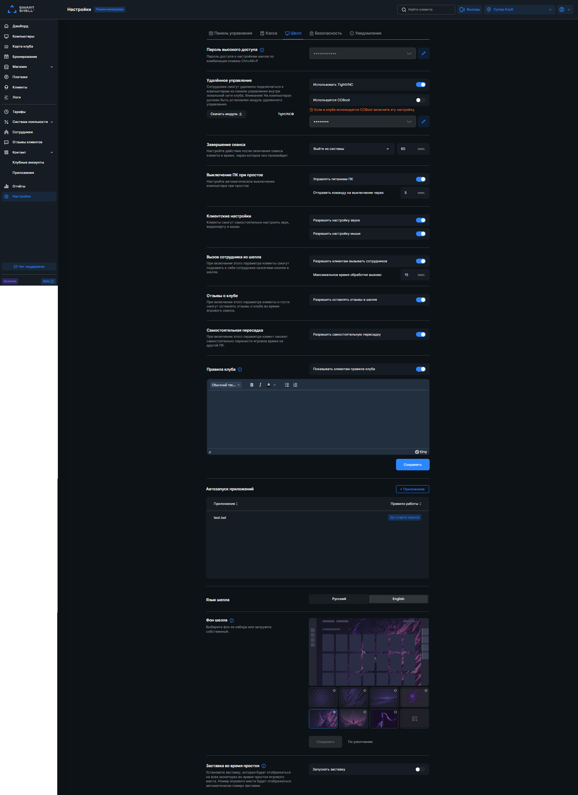Click Bold in the club rules editor
Image resolution: width=578 pixels, height=795 pixels.
252,385
